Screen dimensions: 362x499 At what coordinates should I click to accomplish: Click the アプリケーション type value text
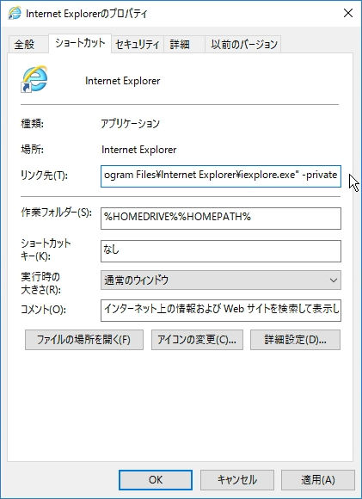click(130, 124)
